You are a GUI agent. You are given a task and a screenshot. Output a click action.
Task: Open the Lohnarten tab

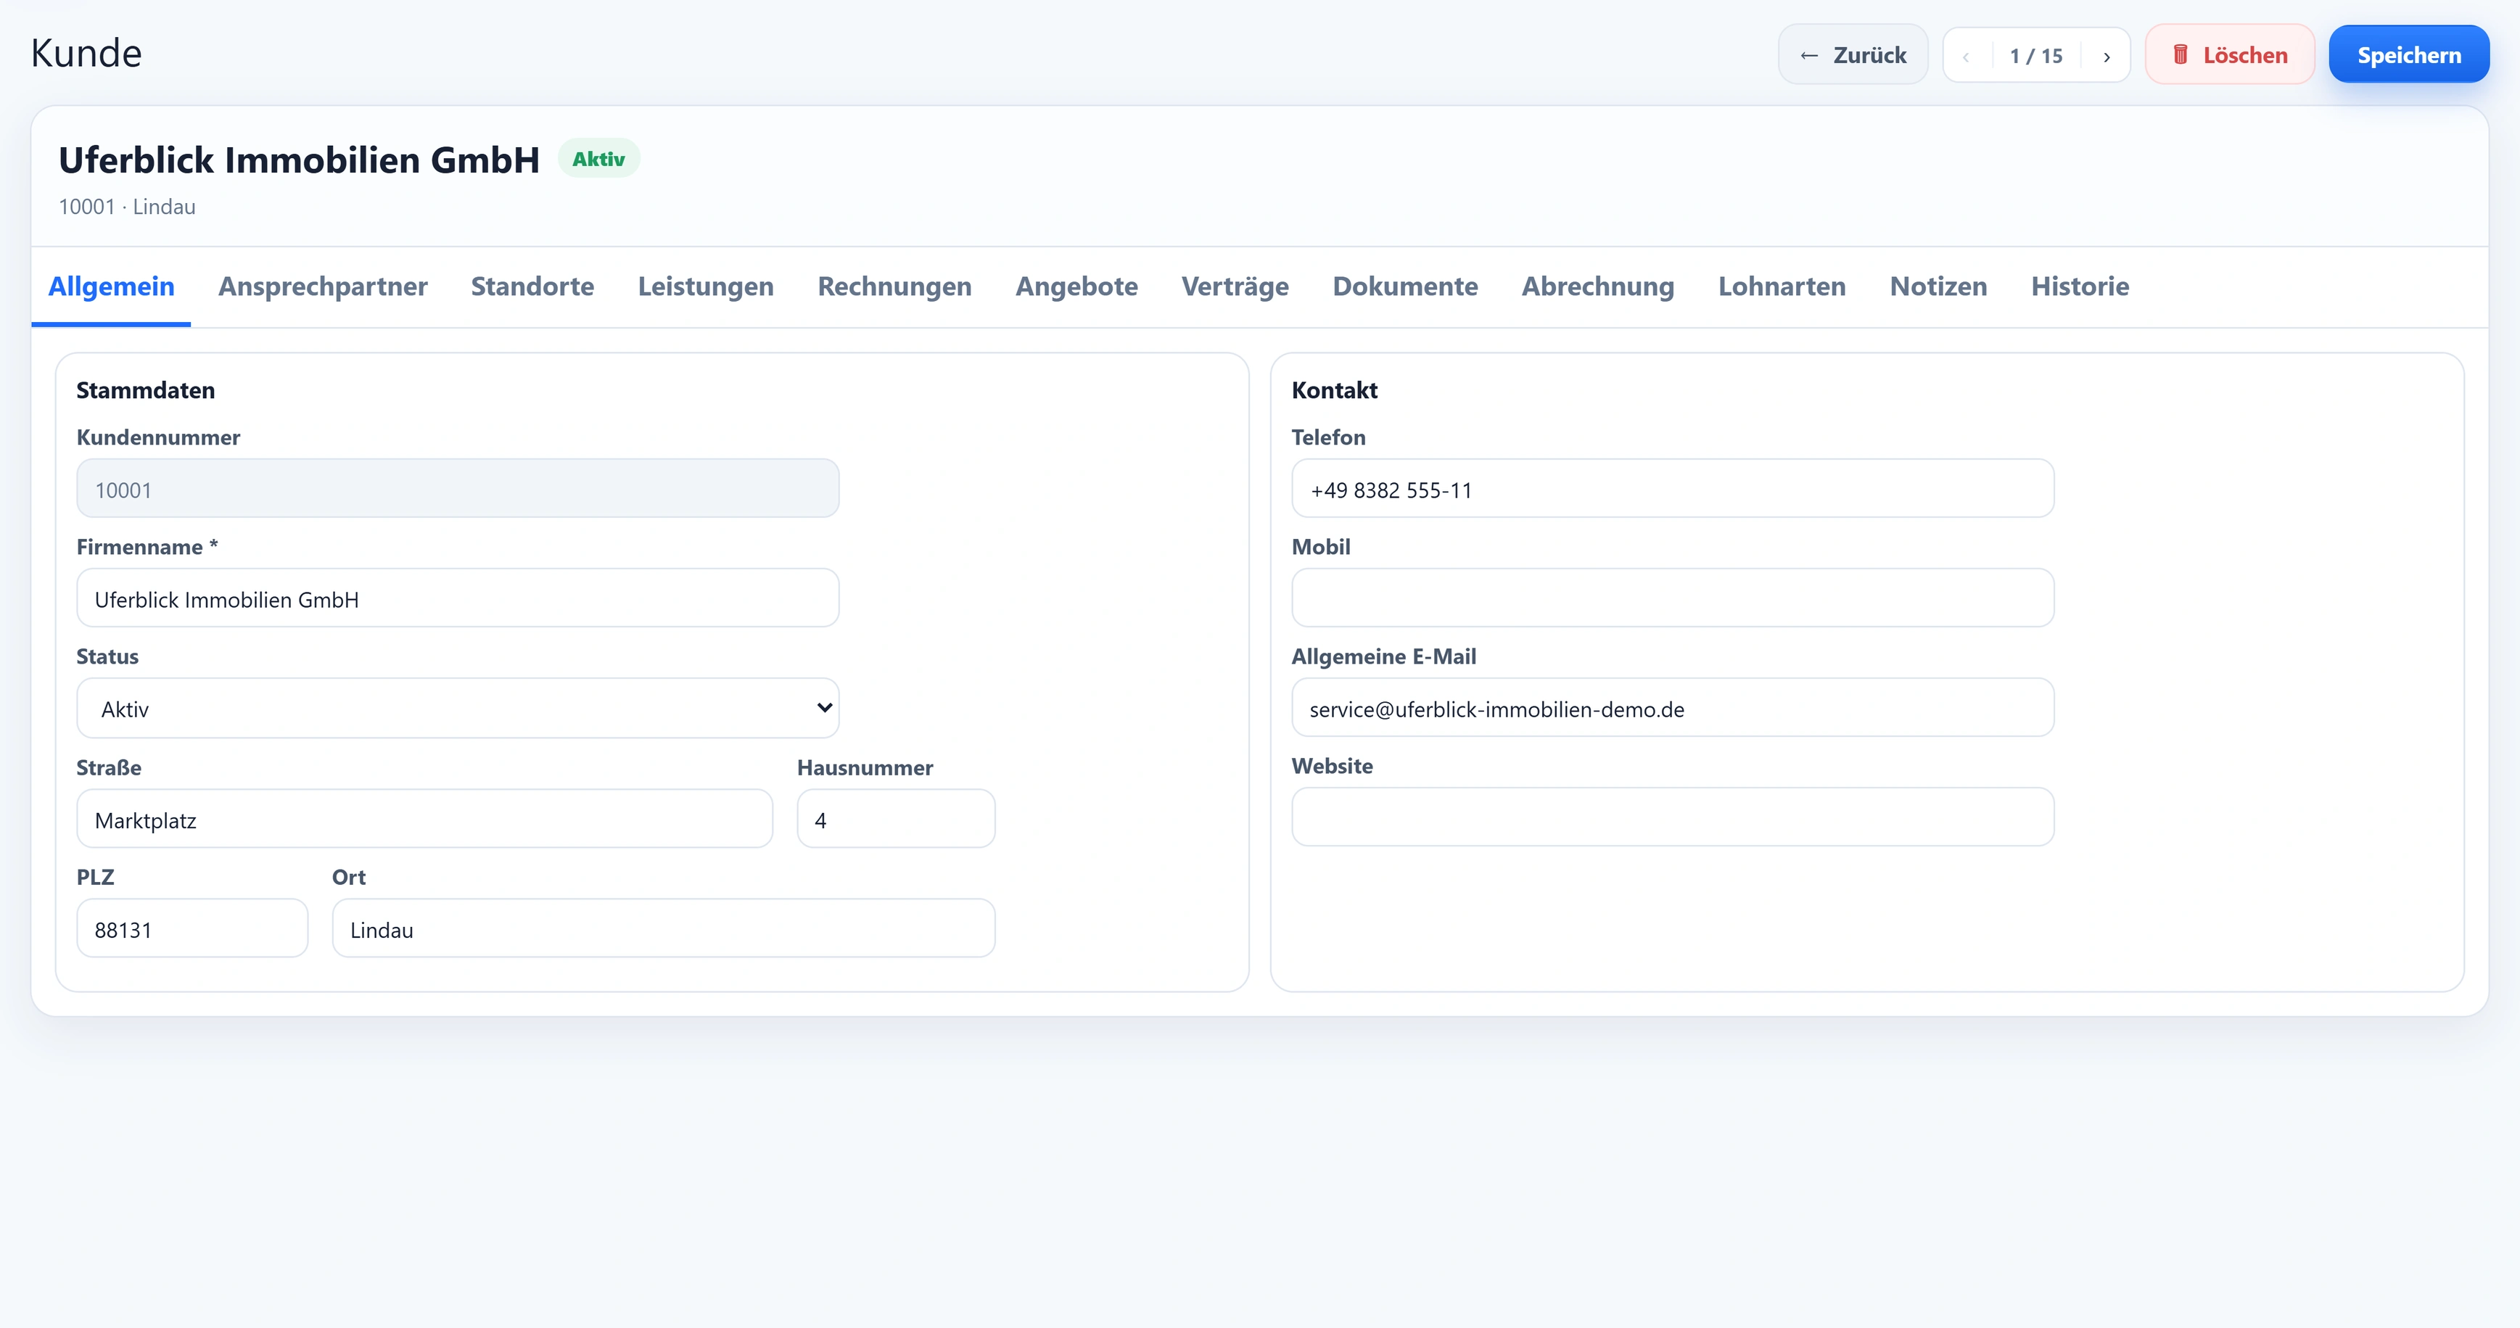[x=1782, y=286]
